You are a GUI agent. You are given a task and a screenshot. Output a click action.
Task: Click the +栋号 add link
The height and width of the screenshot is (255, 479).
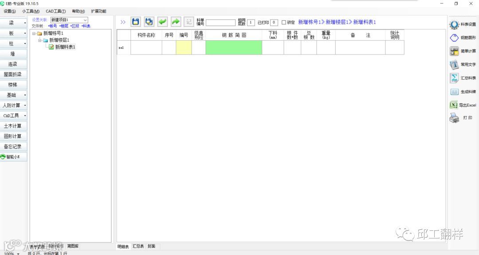pos(52,26)
